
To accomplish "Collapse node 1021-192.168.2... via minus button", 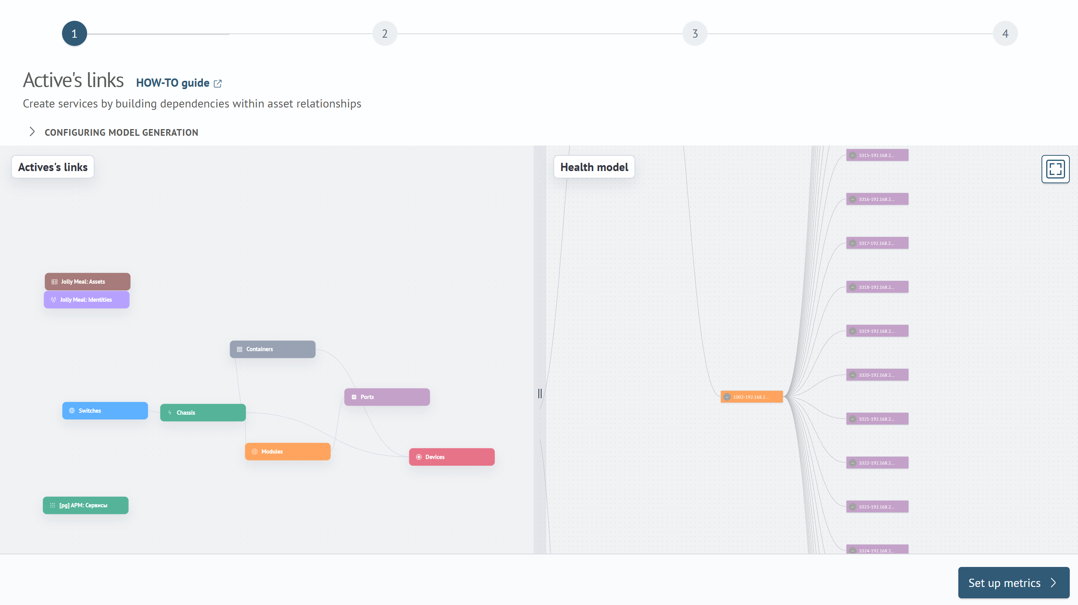I will point(852,419).
